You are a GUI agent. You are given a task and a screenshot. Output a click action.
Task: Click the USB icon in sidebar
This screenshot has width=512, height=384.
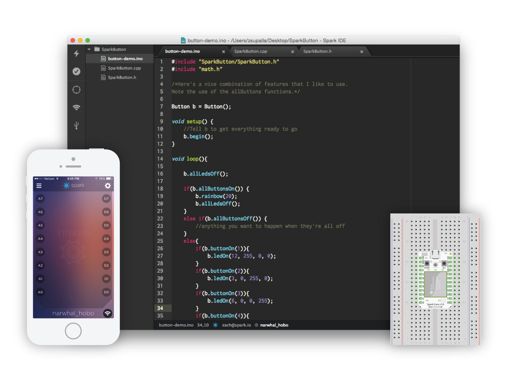(76, 125)
